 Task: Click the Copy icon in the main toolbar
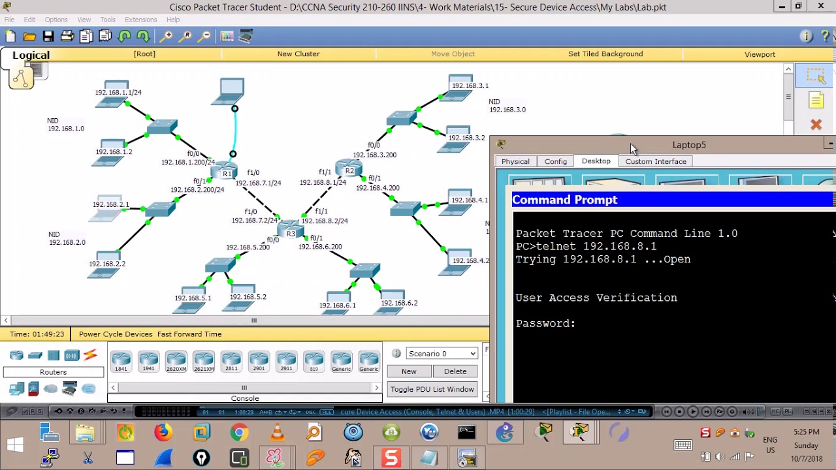click(x=86, y=37)
